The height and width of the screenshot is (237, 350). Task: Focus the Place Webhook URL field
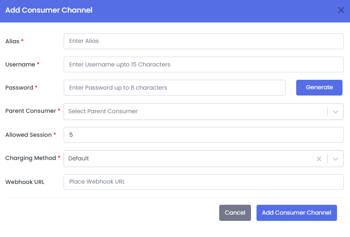[203, 182]
